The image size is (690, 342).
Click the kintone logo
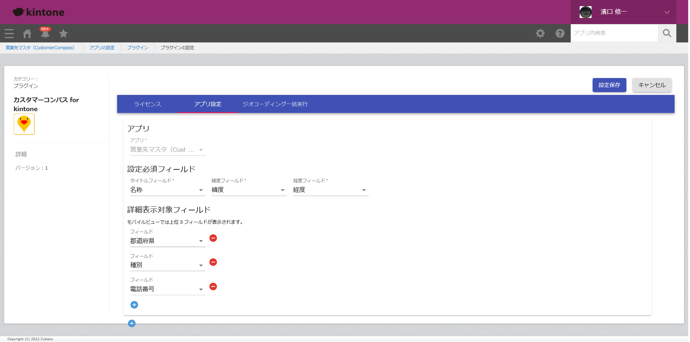tap(38, 12)
